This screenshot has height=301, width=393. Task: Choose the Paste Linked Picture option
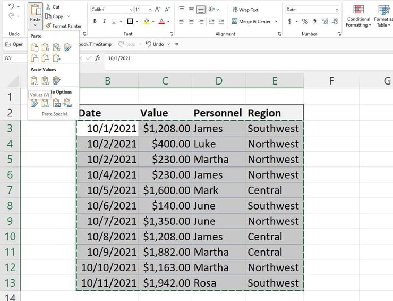(67, 103)
